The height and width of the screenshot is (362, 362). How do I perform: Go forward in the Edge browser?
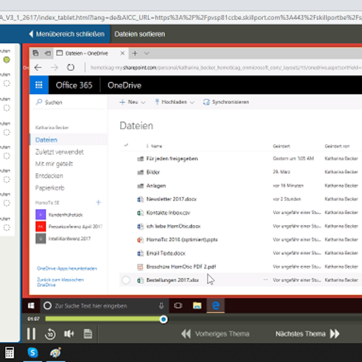click(x=54, y=67)
